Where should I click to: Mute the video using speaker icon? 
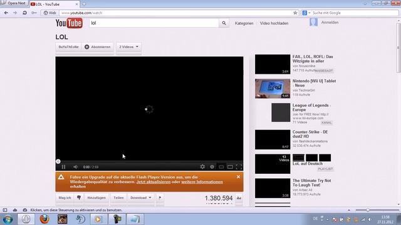pos(75,167)
